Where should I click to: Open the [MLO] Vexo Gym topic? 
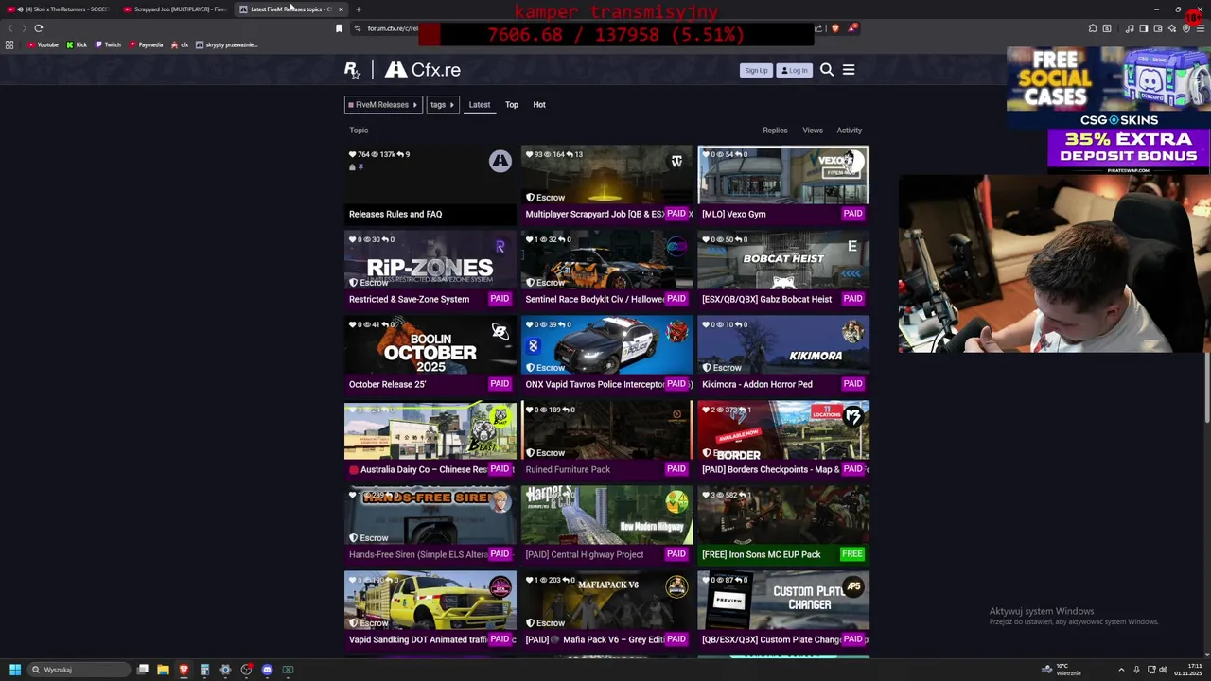[734, 214]
